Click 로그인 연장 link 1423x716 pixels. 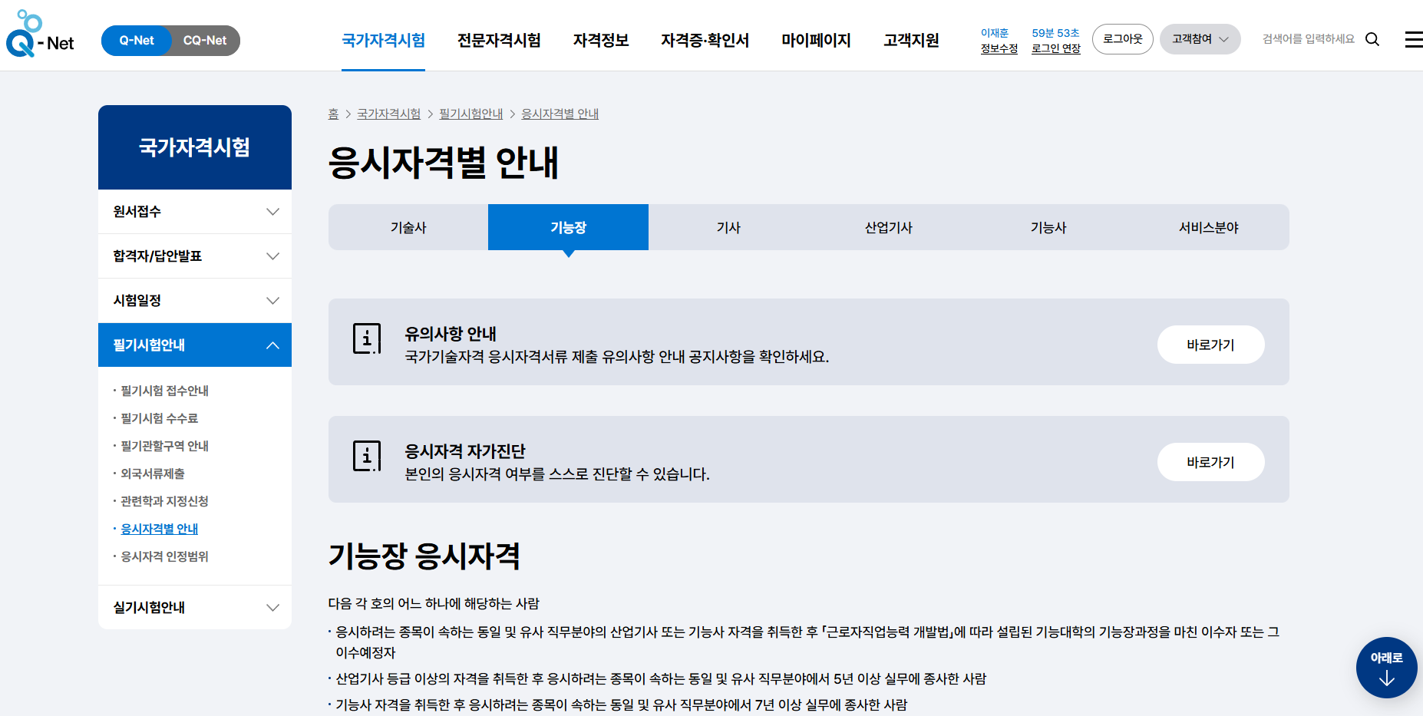[x=1055, y=48]
